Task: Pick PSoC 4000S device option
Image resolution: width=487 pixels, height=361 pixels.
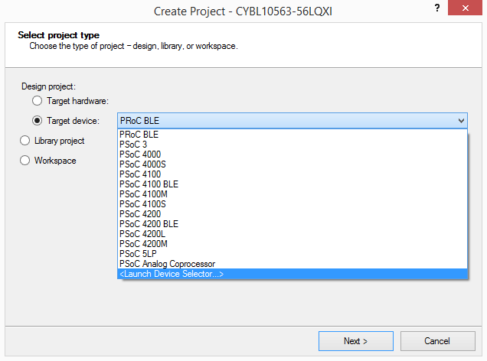Action: (x=142, y=164)
